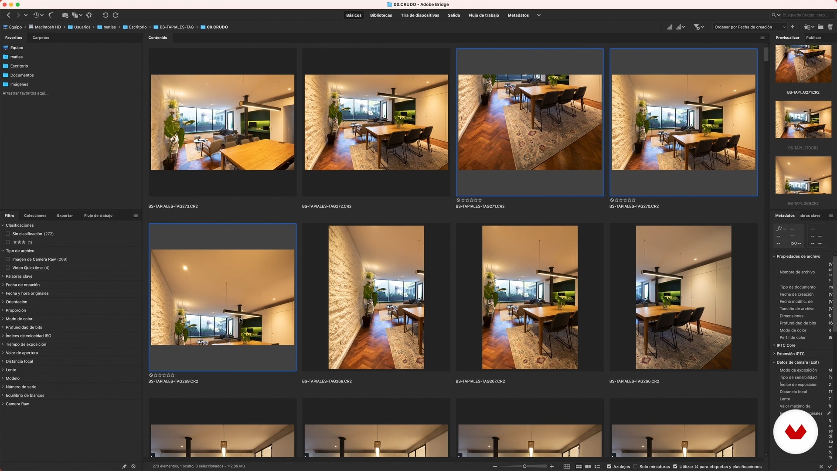Image resolution: width=837 pixels, height=471 pixels.
Task: Click the boomerang return-to-app icon
Action: click(51, 15)
